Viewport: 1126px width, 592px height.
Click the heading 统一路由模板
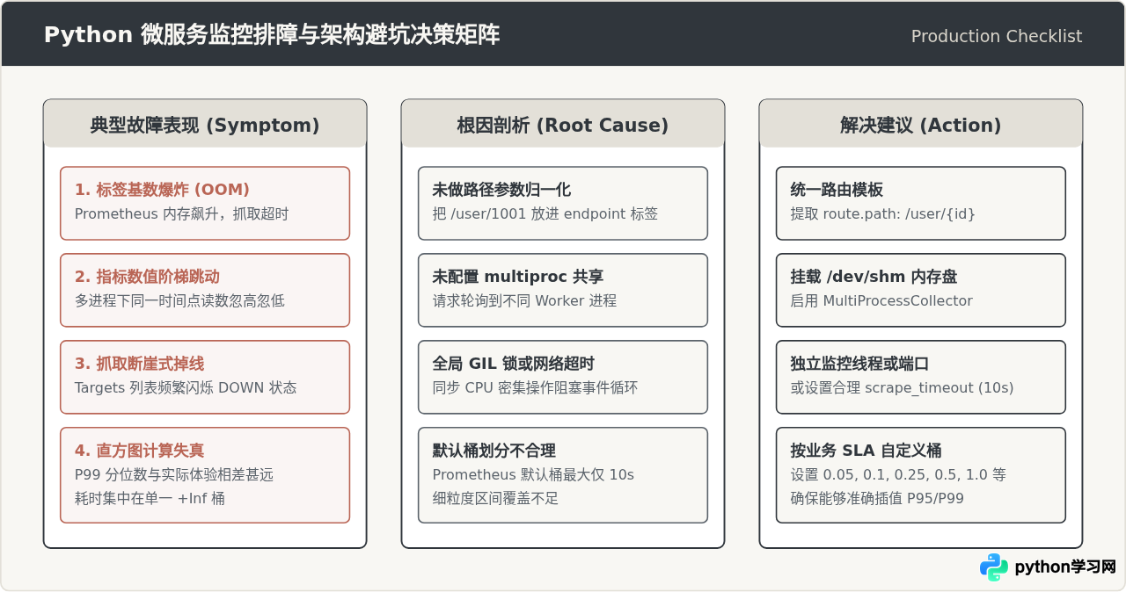pyautogui.click(x=837, y=190)
